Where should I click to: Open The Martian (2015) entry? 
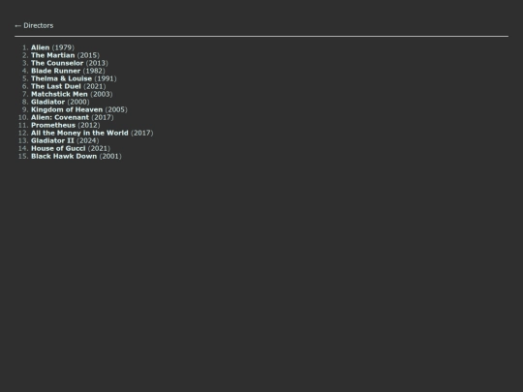point(65,55)
